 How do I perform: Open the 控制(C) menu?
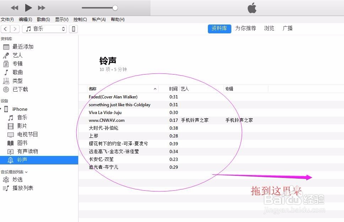click(x=80, y=20)
